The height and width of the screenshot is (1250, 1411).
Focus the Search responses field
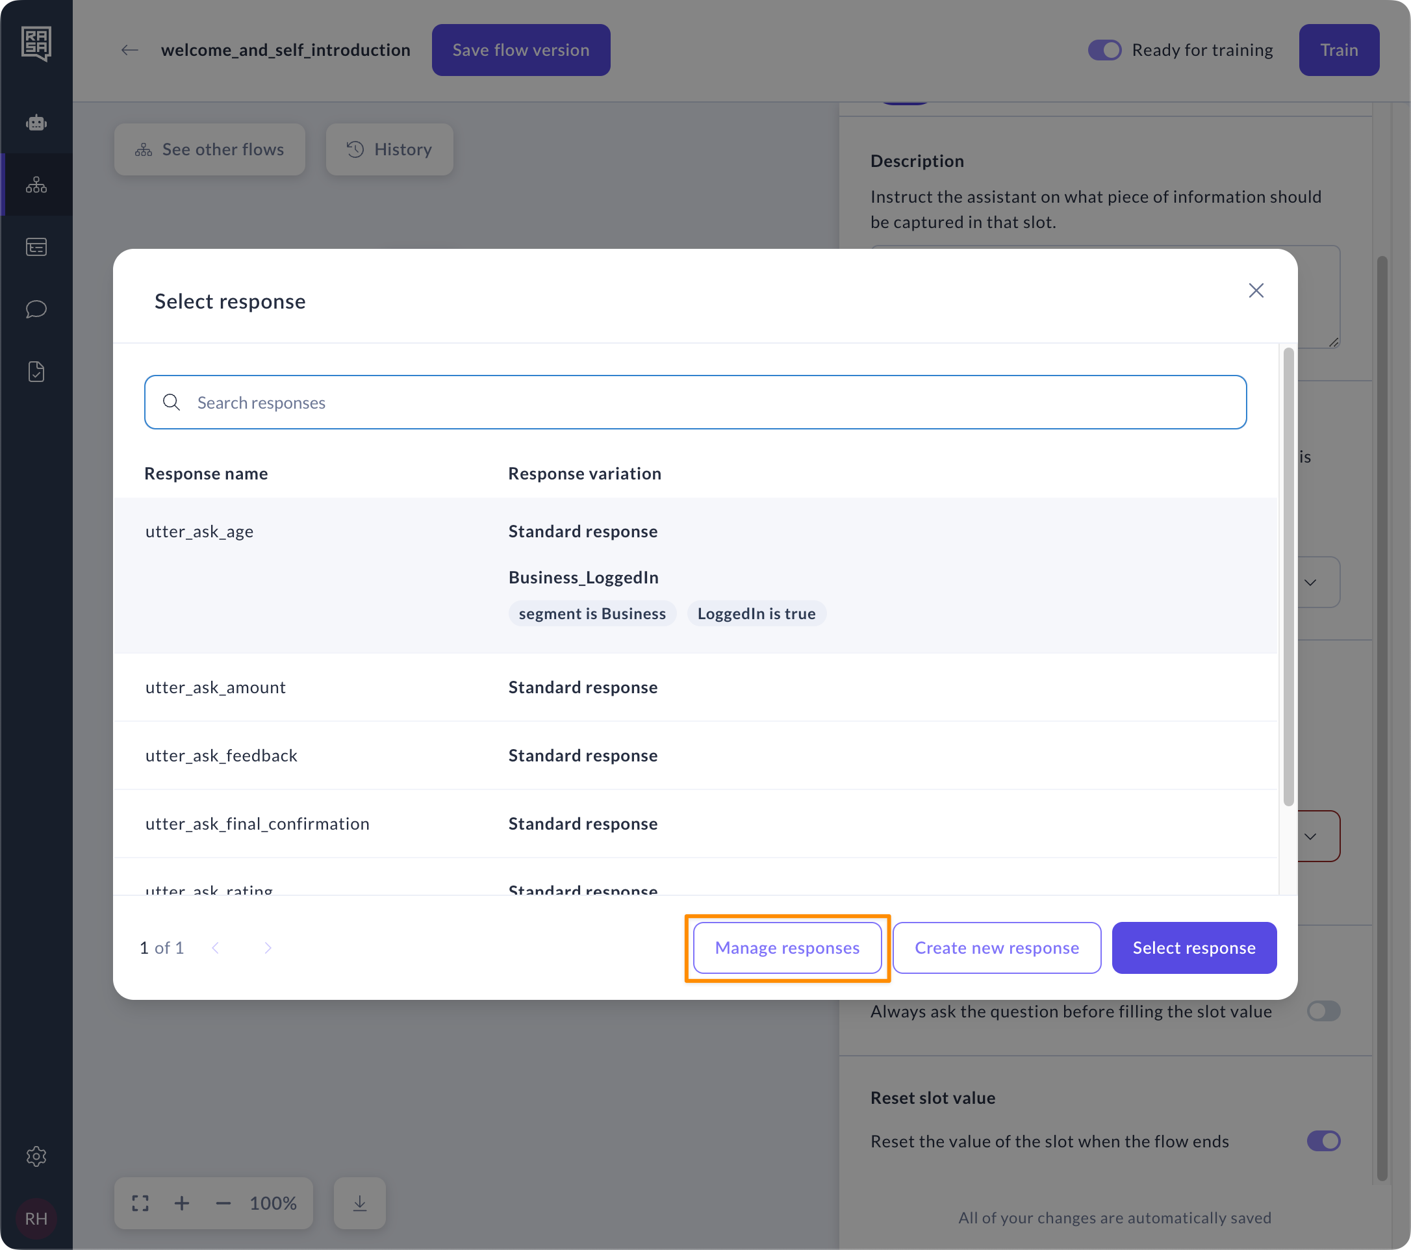(695, 402)
